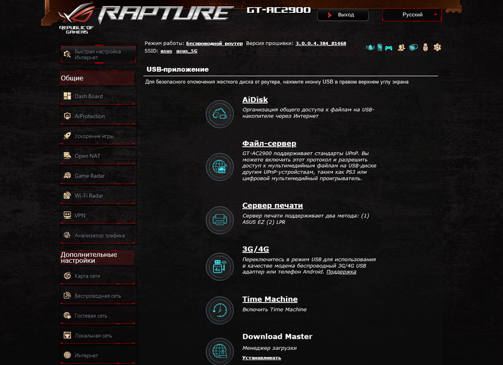
Task: Click the Open NAT sidebar icon
Action: (67, 156)
